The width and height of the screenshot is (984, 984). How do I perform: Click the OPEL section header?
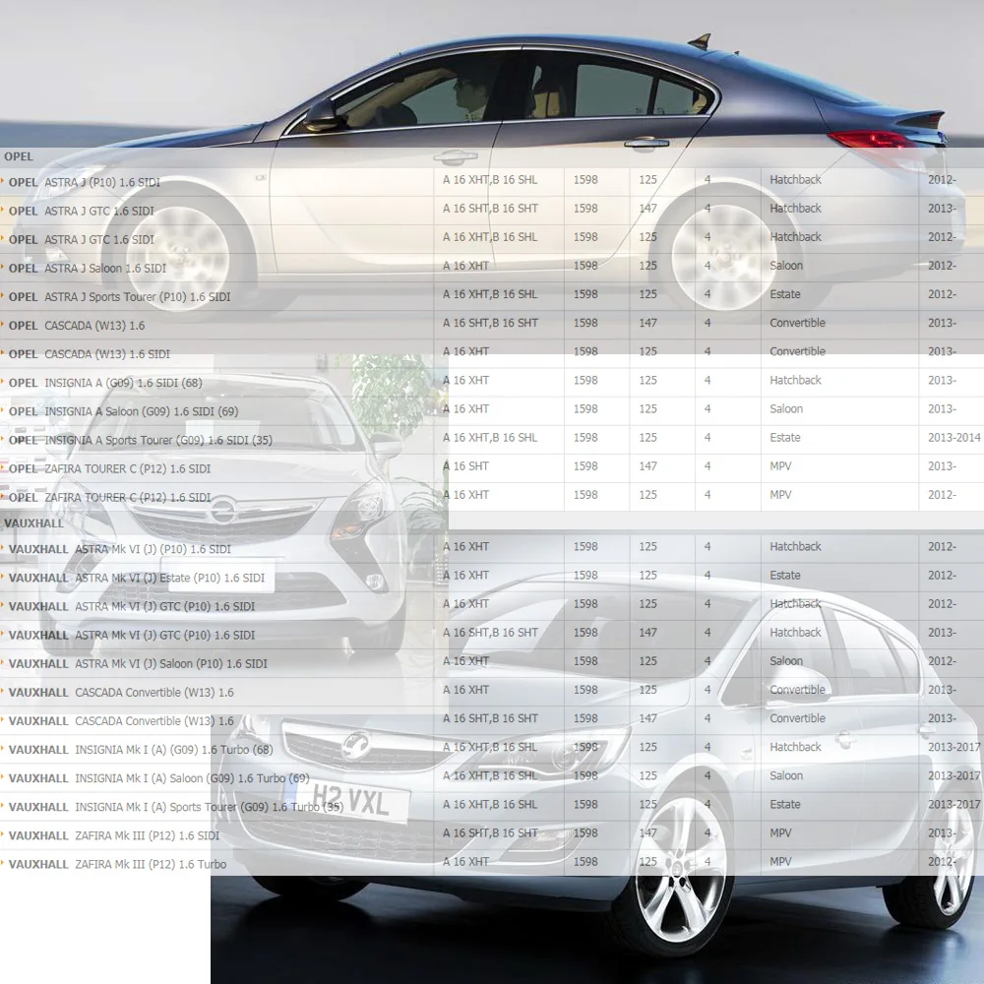pos(18,156)
